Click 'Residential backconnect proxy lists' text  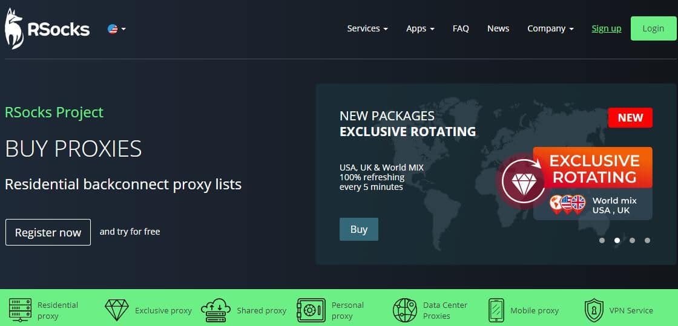click(x=123, y=184)
